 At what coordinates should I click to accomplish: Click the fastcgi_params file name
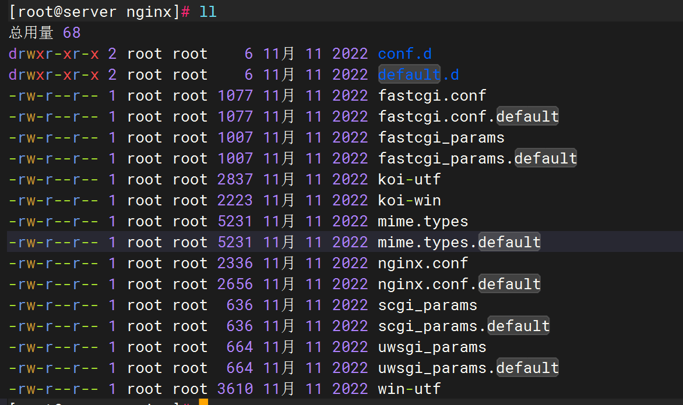[441, 137]
